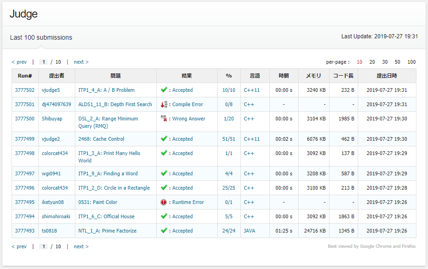
Task: Click the bottom prev pagination link
Action: [19, 246]
